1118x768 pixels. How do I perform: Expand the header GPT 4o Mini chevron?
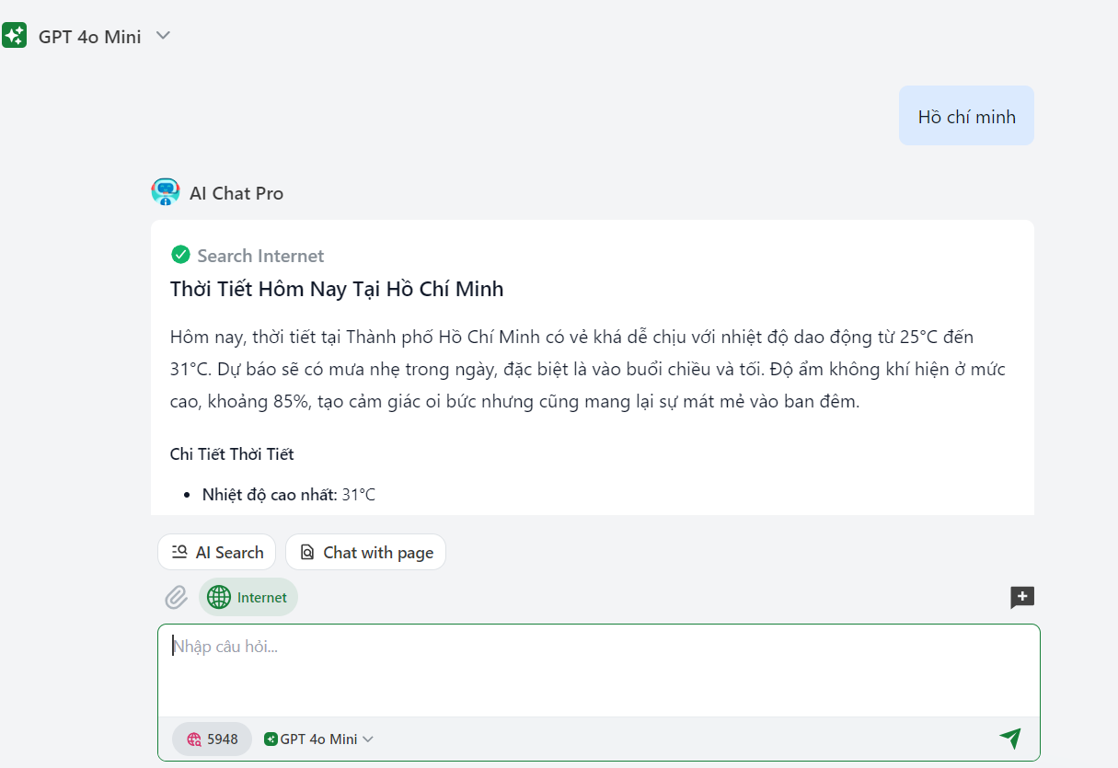(163, 36)
